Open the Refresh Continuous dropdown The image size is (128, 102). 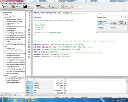[x=123, y=24]
